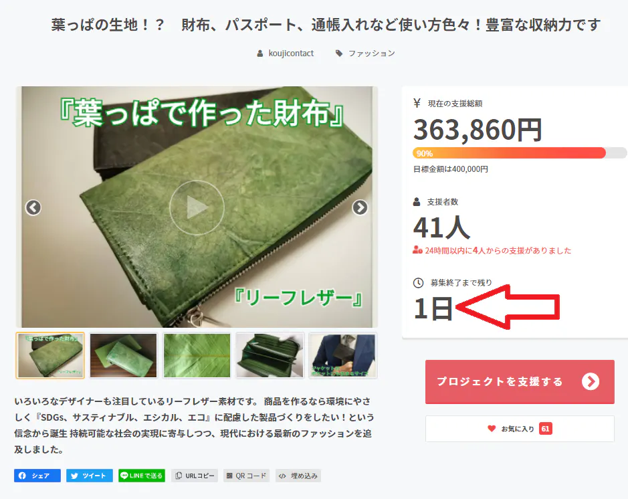The image size is (628, 499).
Task: Play the leaf wallet video
Action: [x=197, y=207]
